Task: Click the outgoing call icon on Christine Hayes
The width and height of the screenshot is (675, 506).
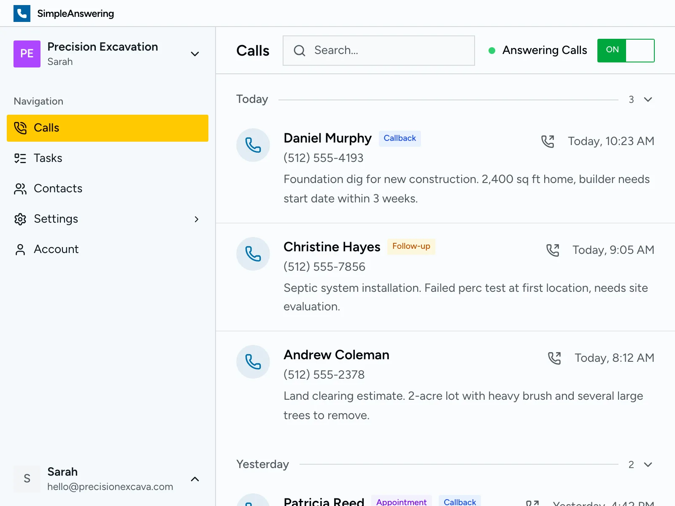Action: click(553, 250)
